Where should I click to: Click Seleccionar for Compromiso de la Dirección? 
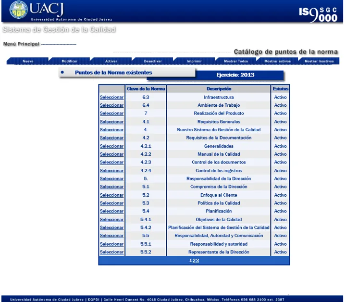[x=111, y=187]
